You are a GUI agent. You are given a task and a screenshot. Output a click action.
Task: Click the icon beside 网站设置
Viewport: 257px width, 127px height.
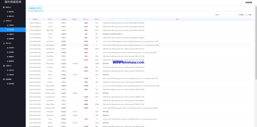(x=8, y=84)
